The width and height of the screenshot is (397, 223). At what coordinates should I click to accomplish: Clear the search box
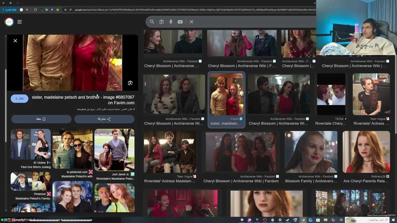coord(191,22)
